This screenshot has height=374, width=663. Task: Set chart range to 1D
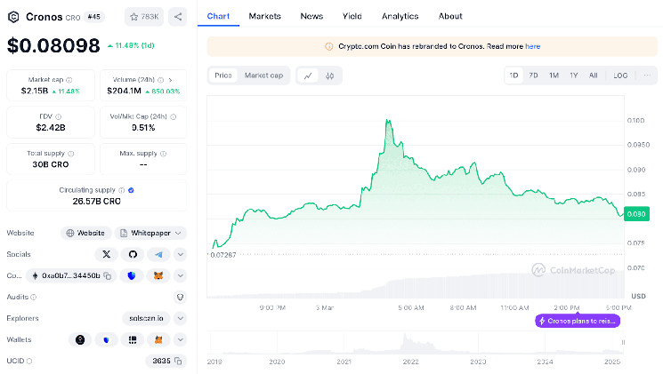(x=513, y=76)
